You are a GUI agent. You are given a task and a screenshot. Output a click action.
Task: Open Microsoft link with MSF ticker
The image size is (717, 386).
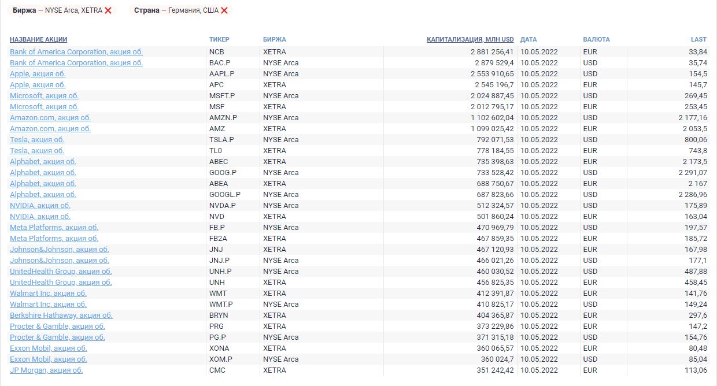(44, 107)
